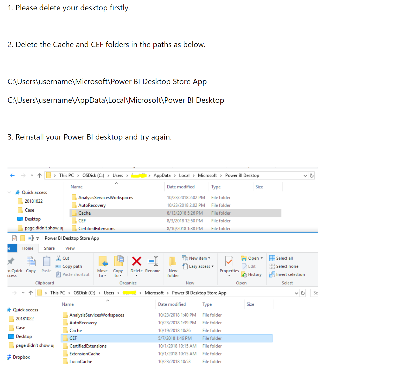Select the Cache folder in Power BI Desktop
The width and height of the screenshot is (394, 365).
(x=175, y=213)
